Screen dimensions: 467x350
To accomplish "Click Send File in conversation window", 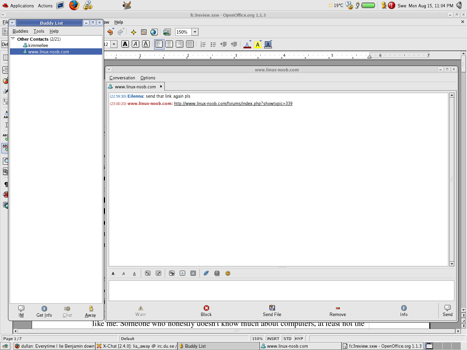I will [x=272, y=311].
